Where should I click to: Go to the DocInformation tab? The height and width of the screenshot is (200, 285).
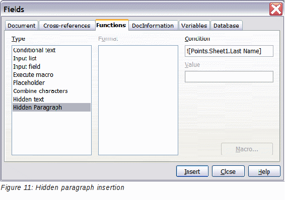point(153,26)
